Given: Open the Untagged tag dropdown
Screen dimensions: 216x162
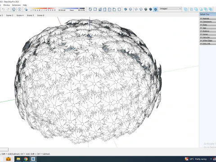Looking at the screenshot, I should [x=171, y=9].
